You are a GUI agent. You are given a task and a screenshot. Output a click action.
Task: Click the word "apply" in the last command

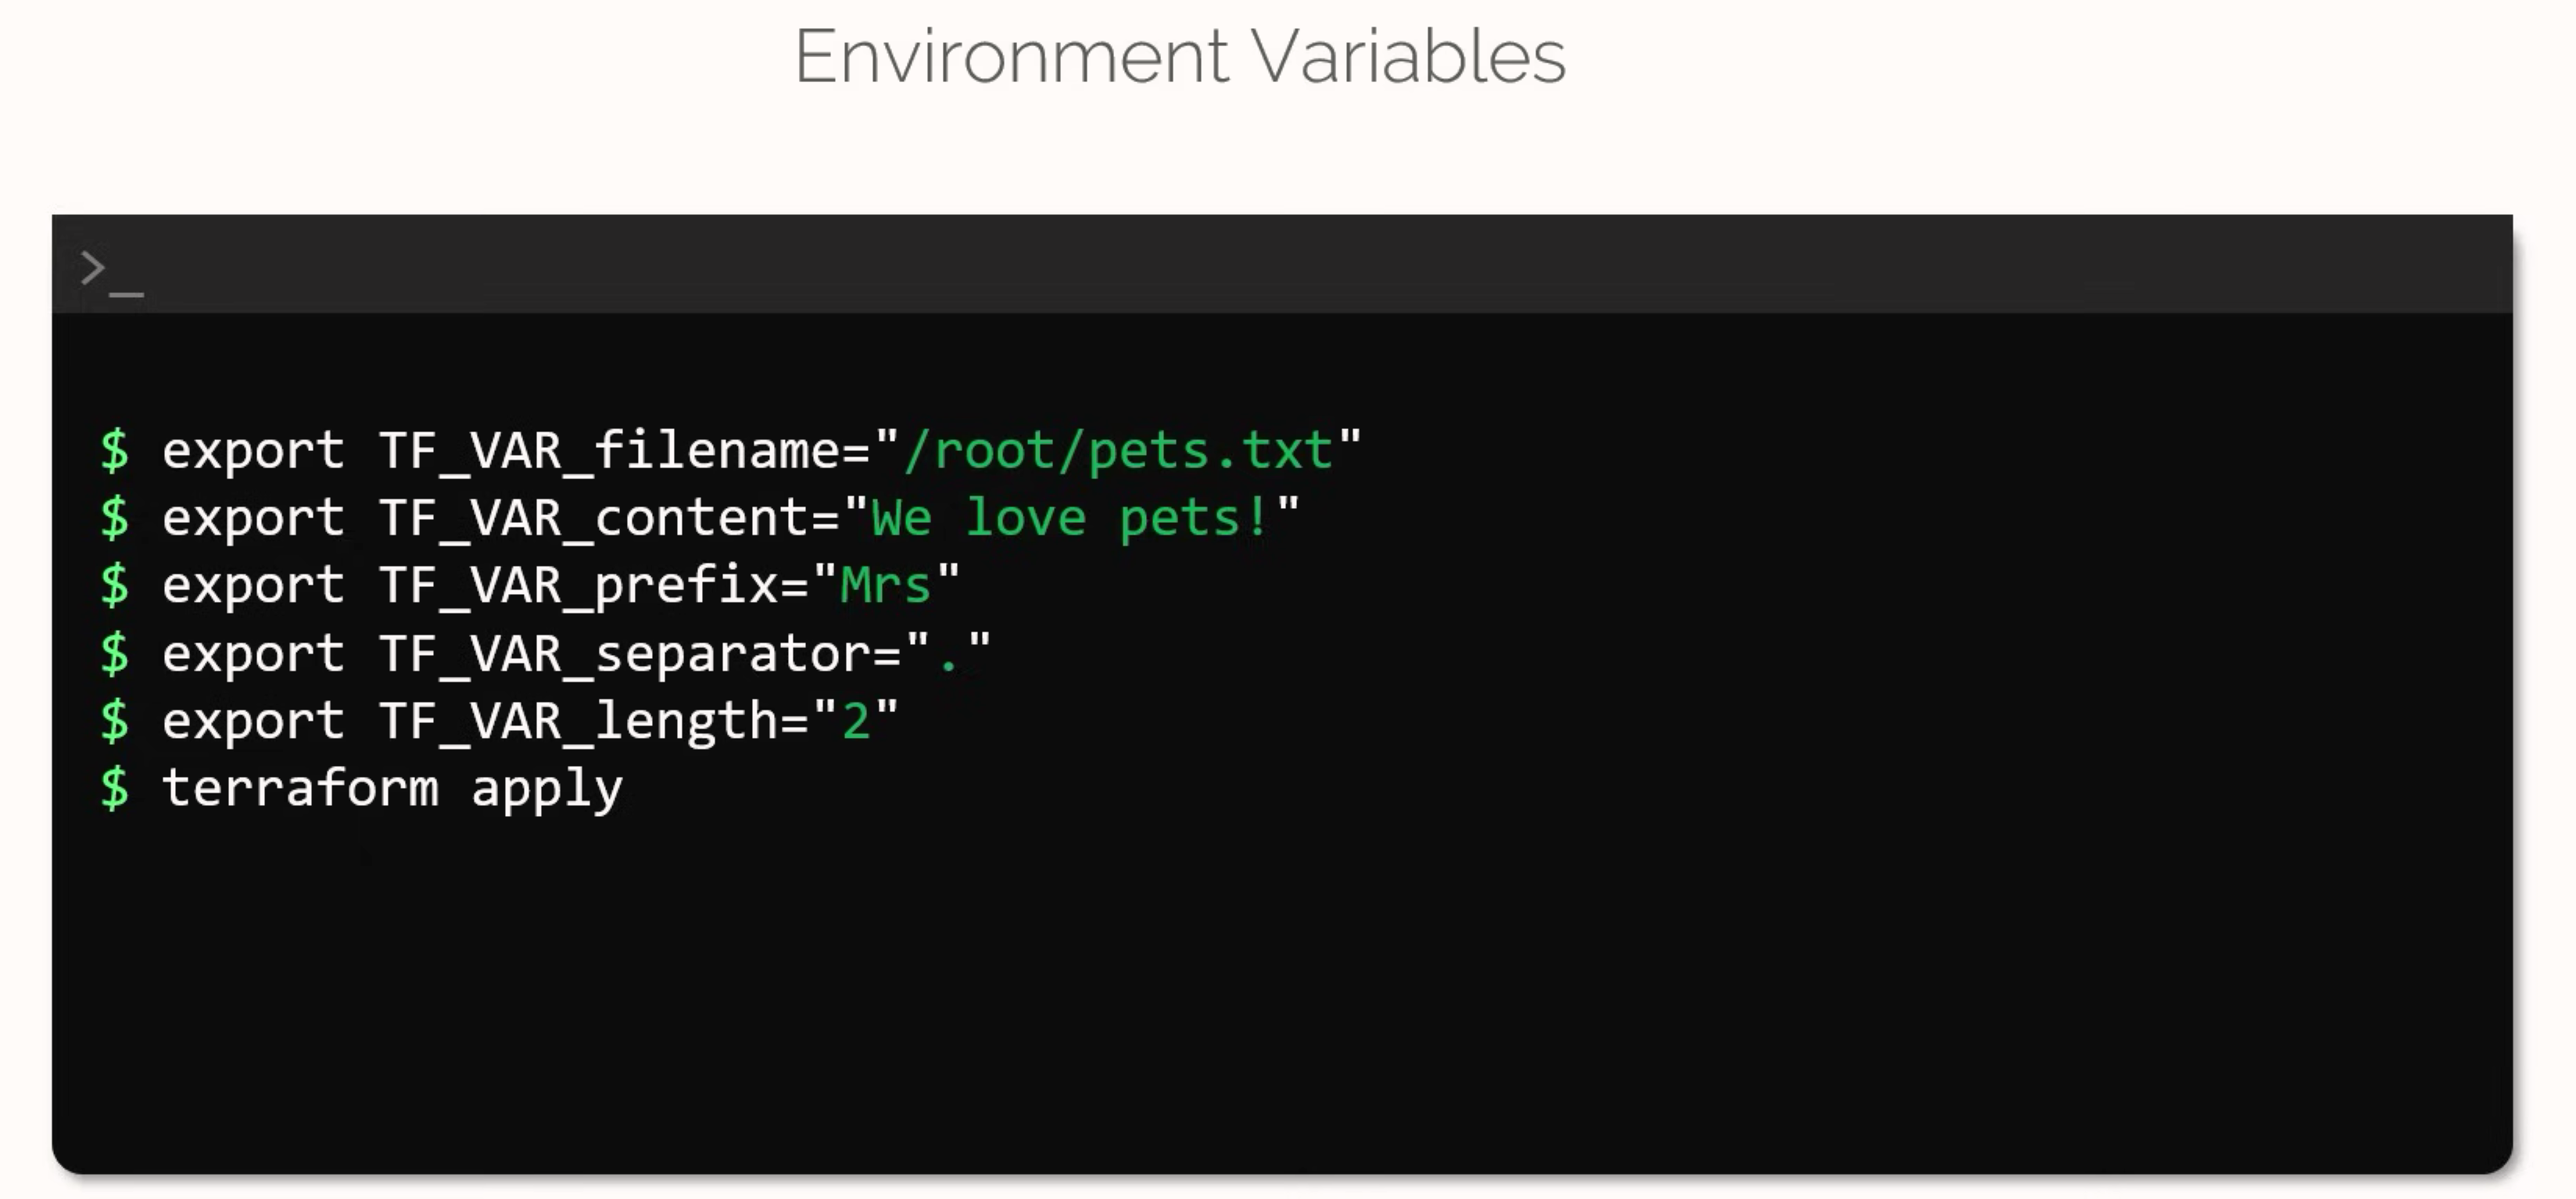[546, 790]
